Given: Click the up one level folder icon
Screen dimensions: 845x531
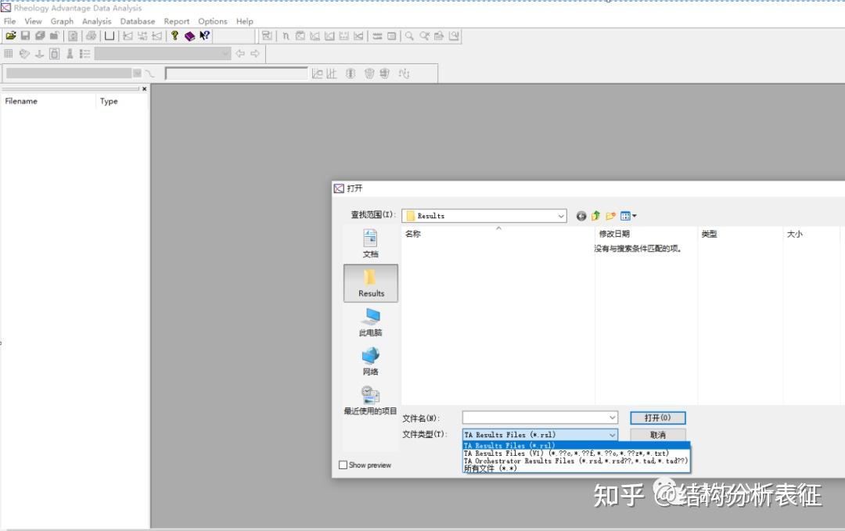Looking at the screenshot, I should click(x=595, y=216).
